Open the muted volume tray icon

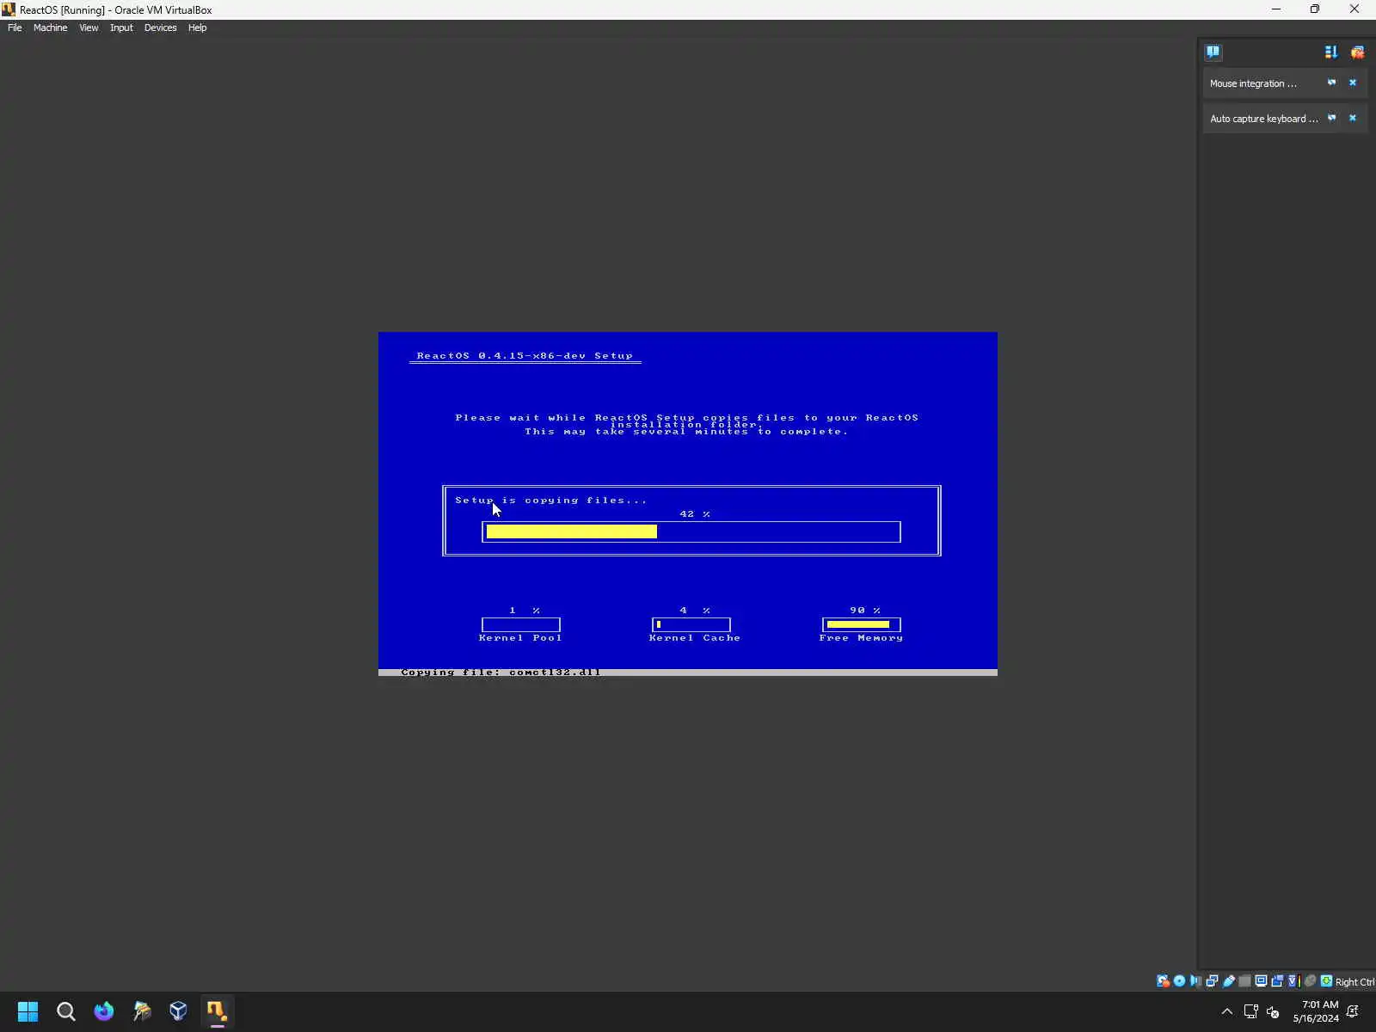click(x=1273, y=1011)
